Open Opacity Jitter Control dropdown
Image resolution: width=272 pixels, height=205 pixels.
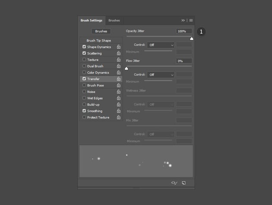(161, 45)
